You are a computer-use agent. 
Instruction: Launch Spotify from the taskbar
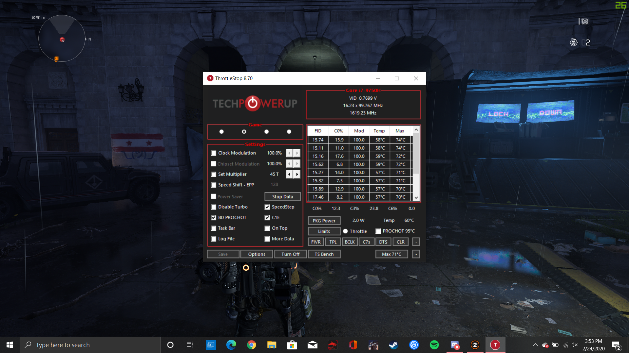pyautogui.click(x=434, y=345)
